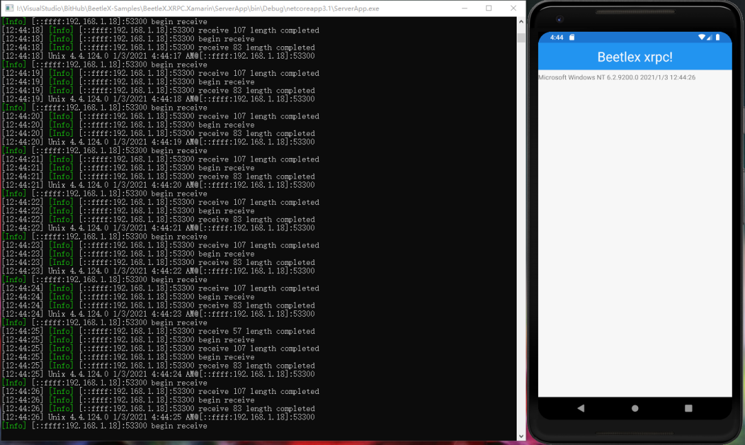Tap the Beetlex xrpc! header title
745x445 pixels.
pyautogui.click(x=635, y=57)
